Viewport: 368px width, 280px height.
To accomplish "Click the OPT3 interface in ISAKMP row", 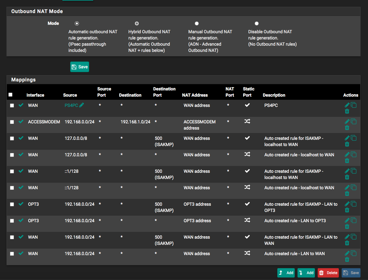I will click(x=33, y=204).
